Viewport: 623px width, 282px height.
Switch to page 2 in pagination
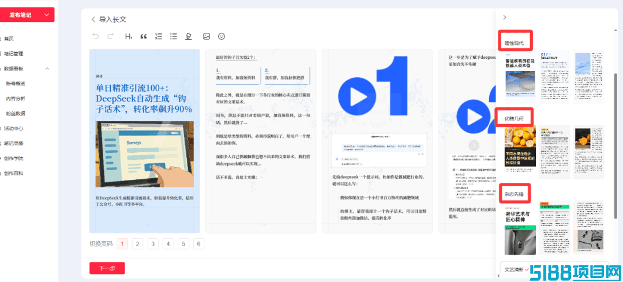pyautogui.click(x=137, y=243)
